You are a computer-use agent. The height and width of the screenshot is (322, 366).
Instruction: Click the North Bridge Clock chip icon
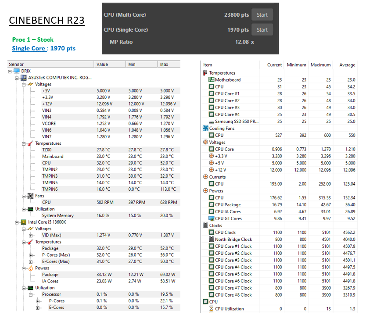211,239
